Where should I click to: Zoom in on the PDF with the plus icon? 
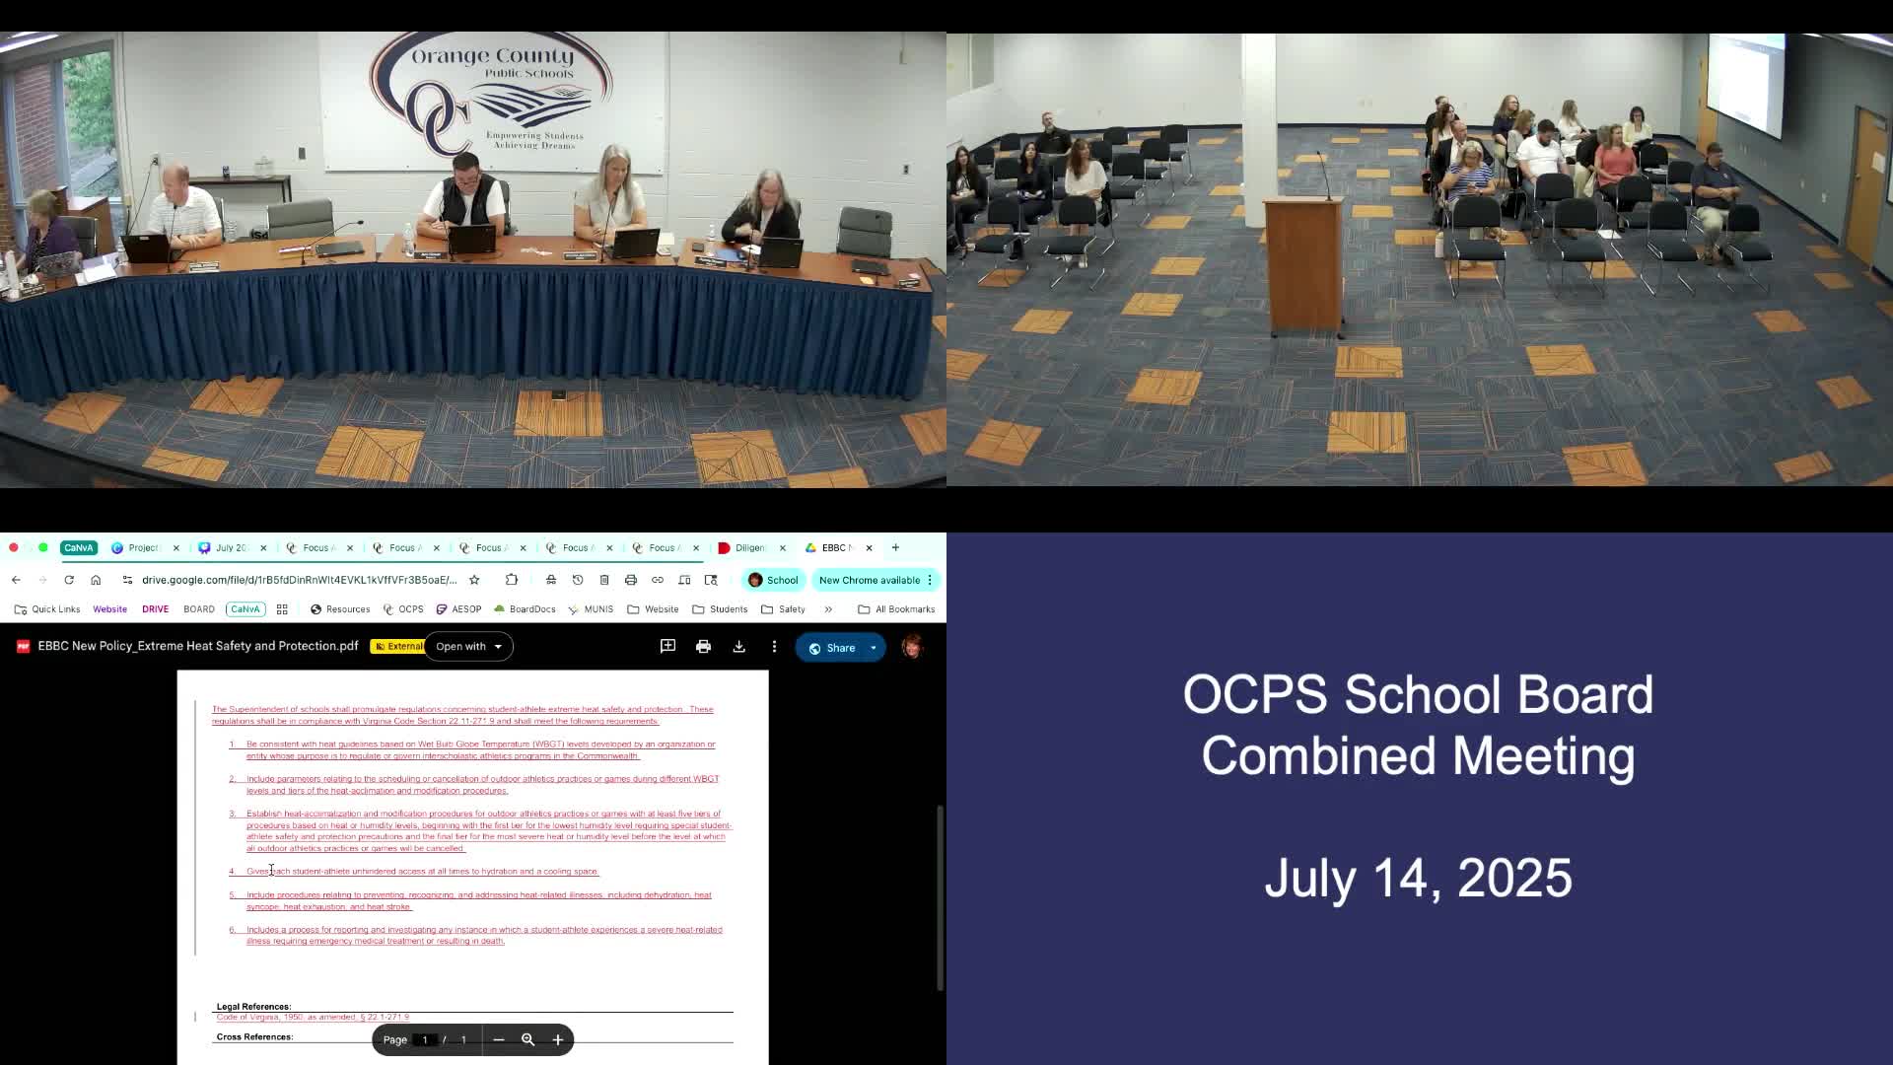coord(558,1039)
